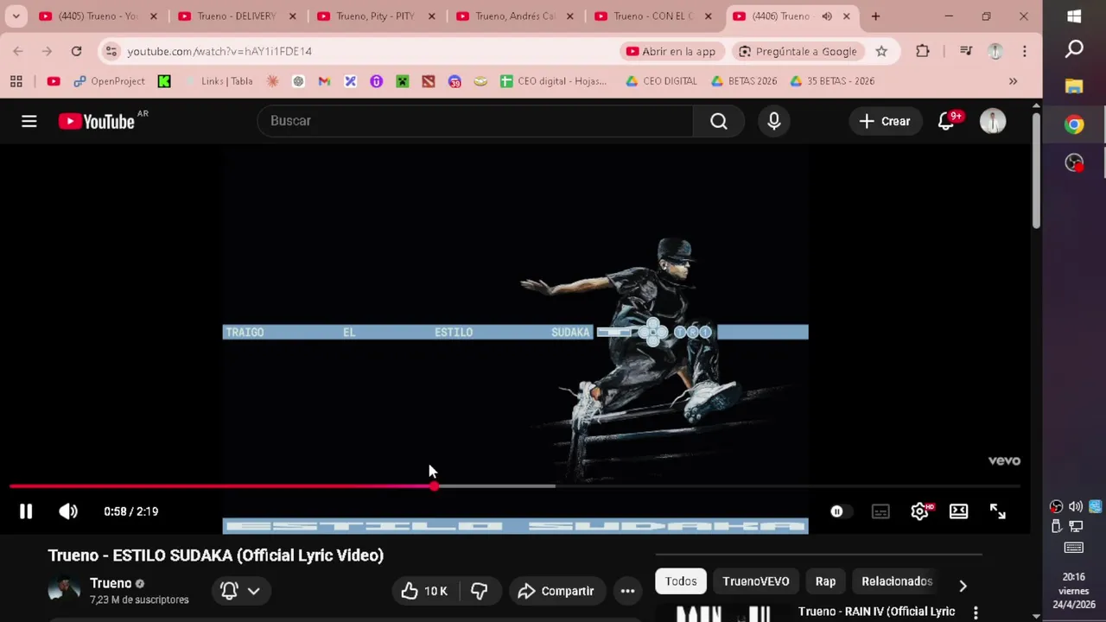This screenshot has height=622, width=1106.
Task: Open Gmail bookmark icon
Action: (x=324, y=81)
